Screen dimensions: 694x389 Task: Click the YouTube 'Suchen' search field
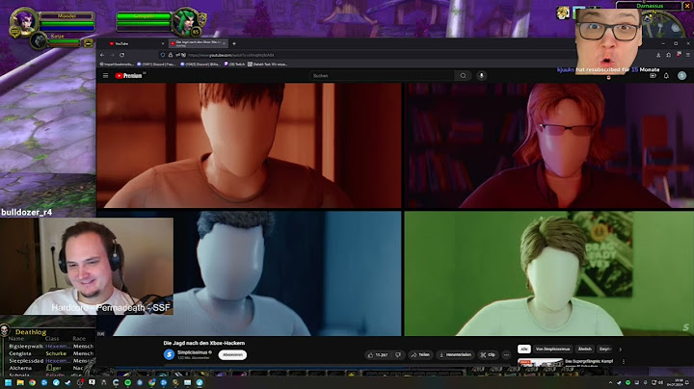pyautogui.click(x=382, y=76)
